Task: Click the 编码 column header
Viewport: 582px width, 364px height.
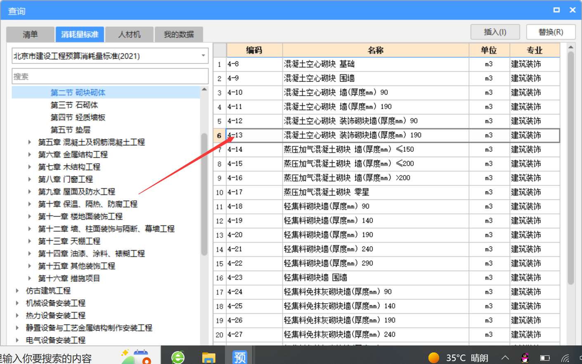Action: coord(254,50)
